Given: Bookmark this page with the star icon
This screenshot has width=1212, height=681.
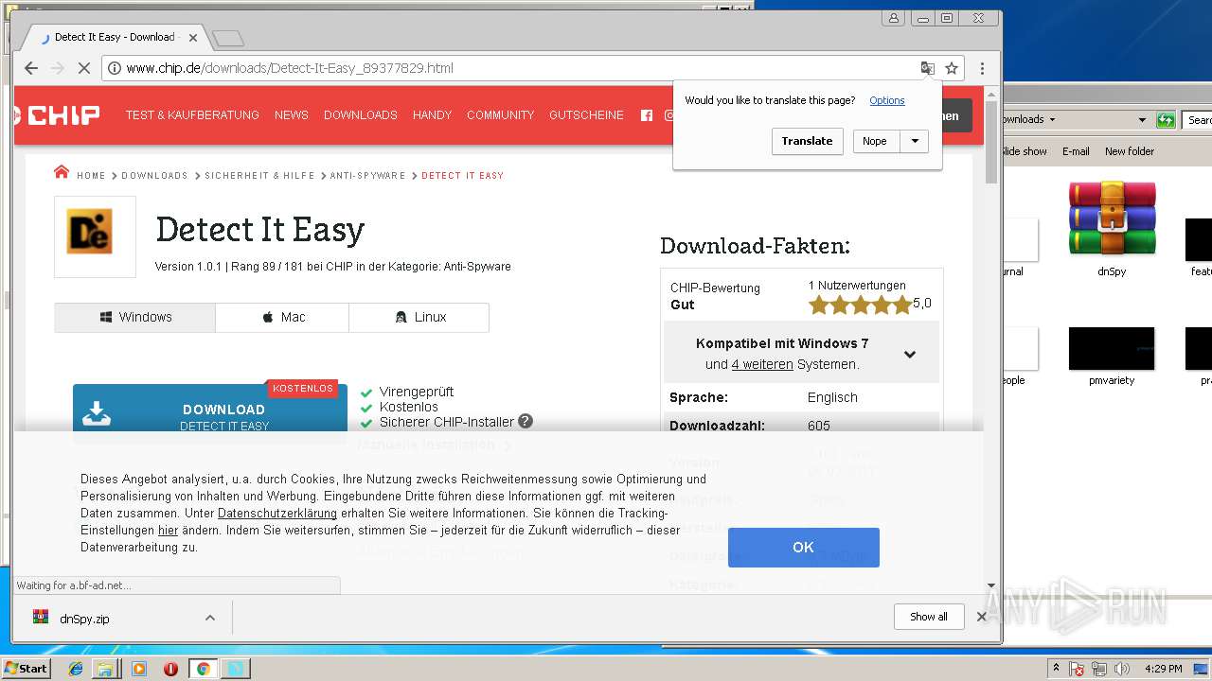Looking at the screenshot, I should coord(952,68).
